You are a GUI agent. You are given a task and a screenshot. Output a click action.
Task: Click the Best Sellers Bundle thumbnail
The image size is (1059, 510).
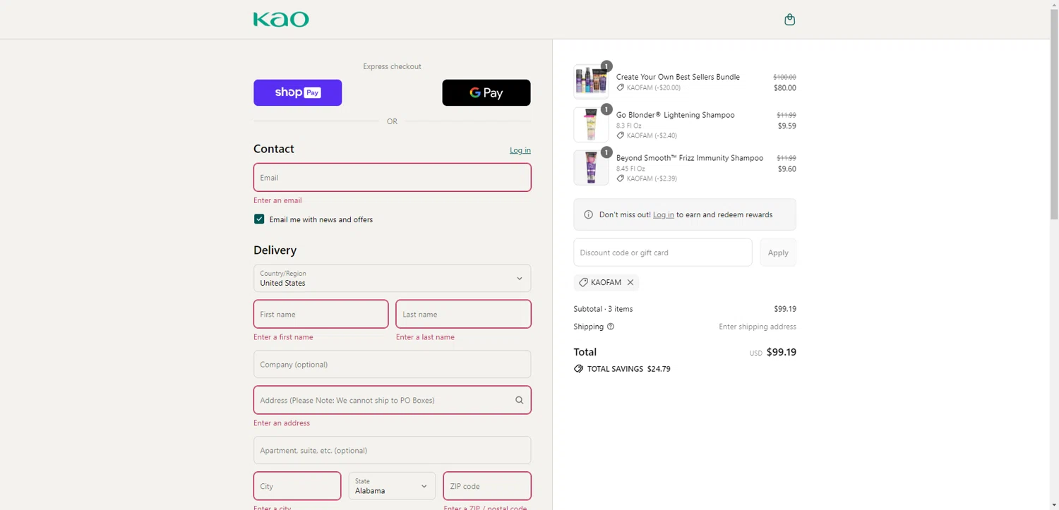pyautogui.click(x=591, y=82)
